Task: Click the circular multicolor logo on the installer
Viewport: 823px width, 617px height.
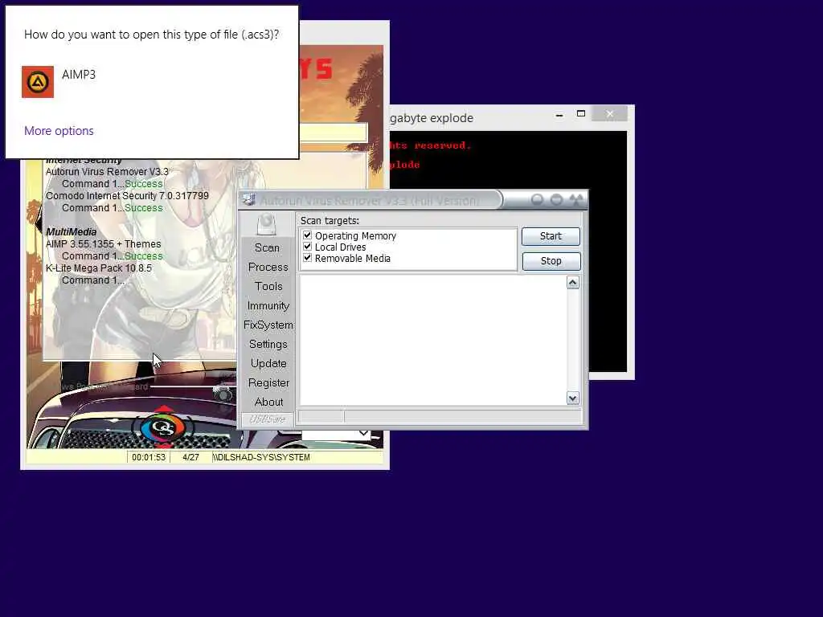Action: (162, 427)
